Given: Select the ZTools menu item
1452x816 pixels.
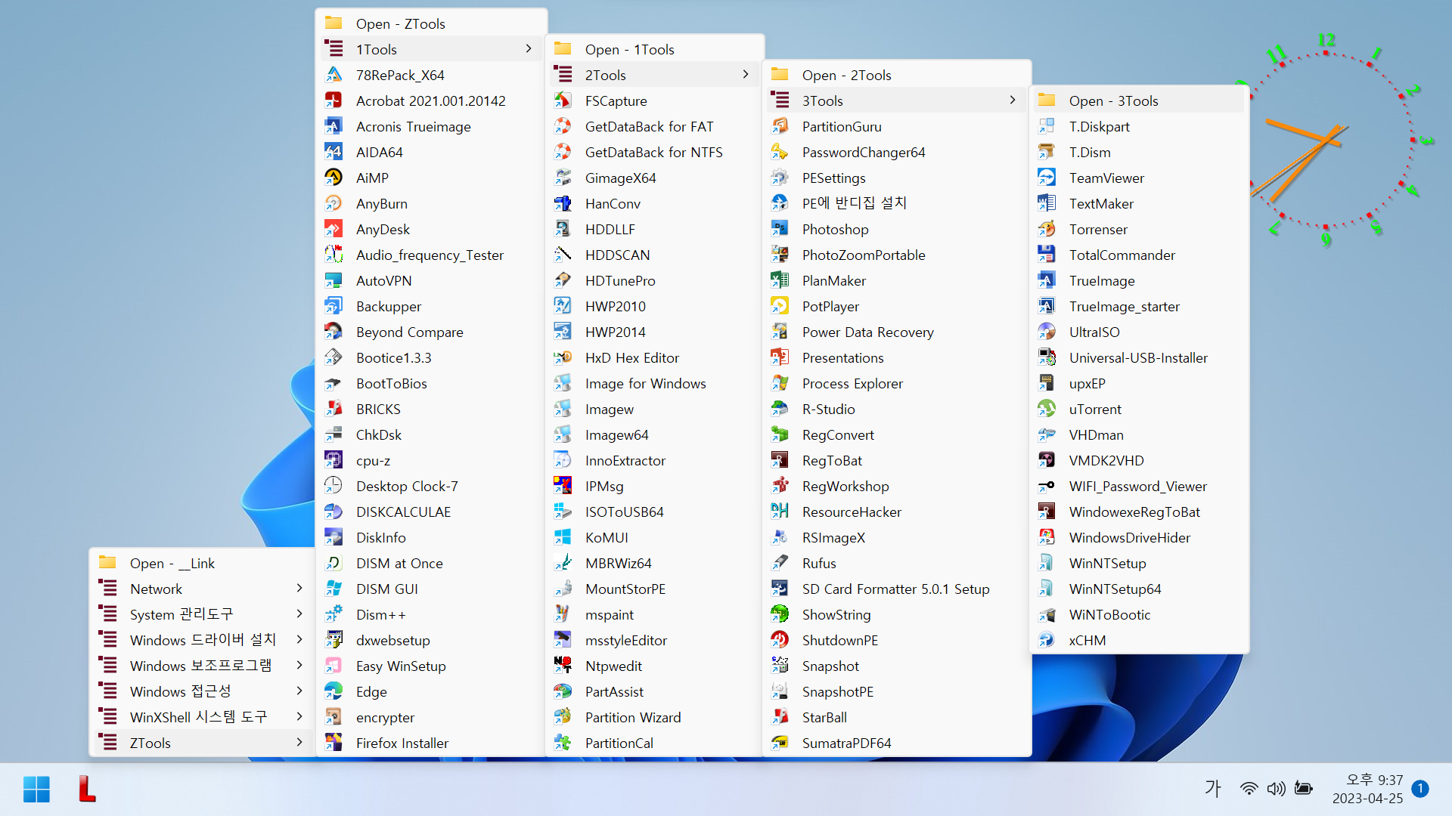Looking at the screenshot, I should tap(202, 743).
